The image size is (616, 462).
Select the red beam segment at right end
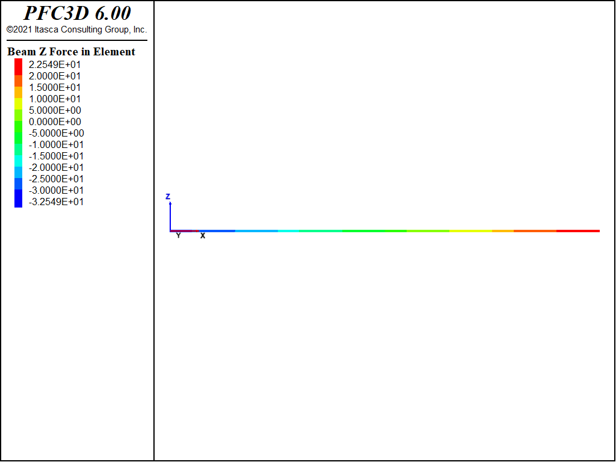point(578,231)
